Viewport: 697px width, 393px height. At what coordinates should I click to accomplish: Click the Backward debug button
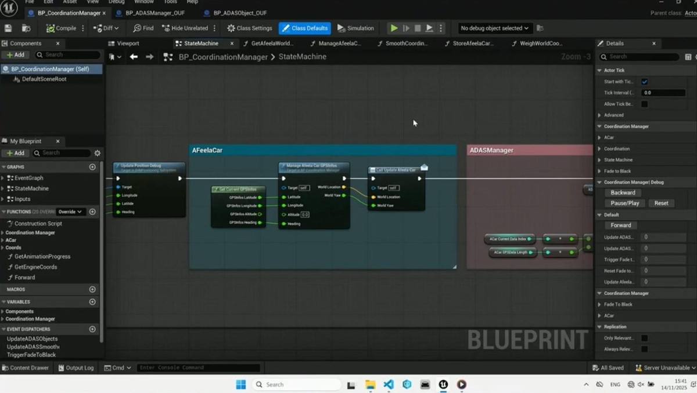[623, 192]
